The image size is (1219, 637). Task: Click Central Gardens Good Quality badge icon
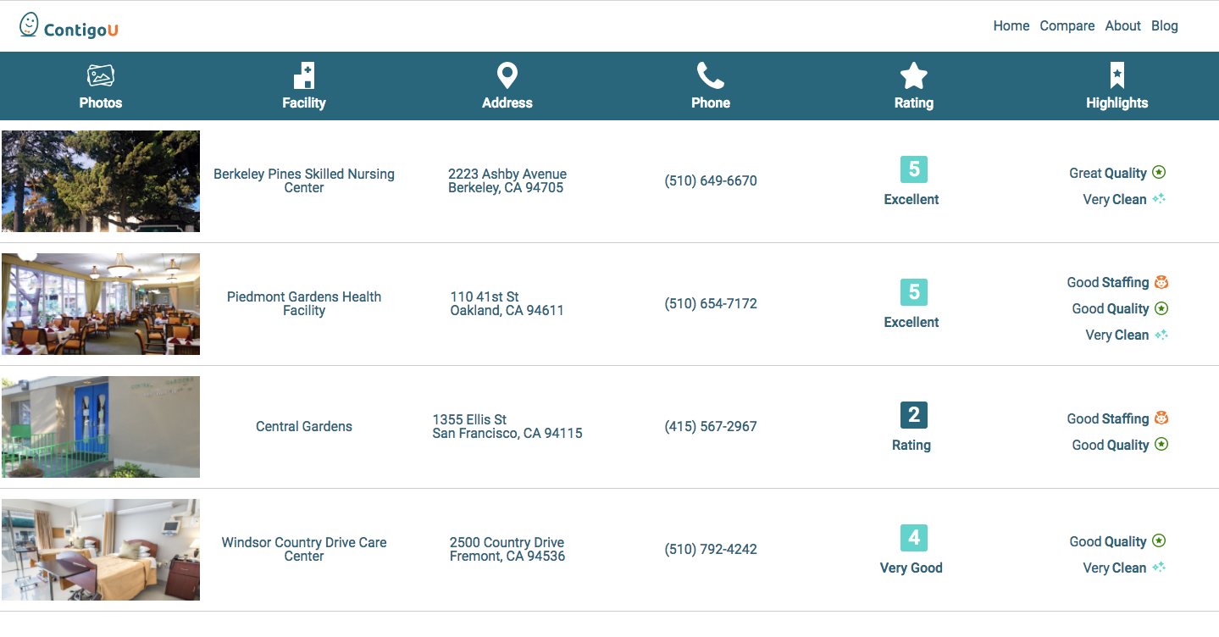tap(1161, 445)
